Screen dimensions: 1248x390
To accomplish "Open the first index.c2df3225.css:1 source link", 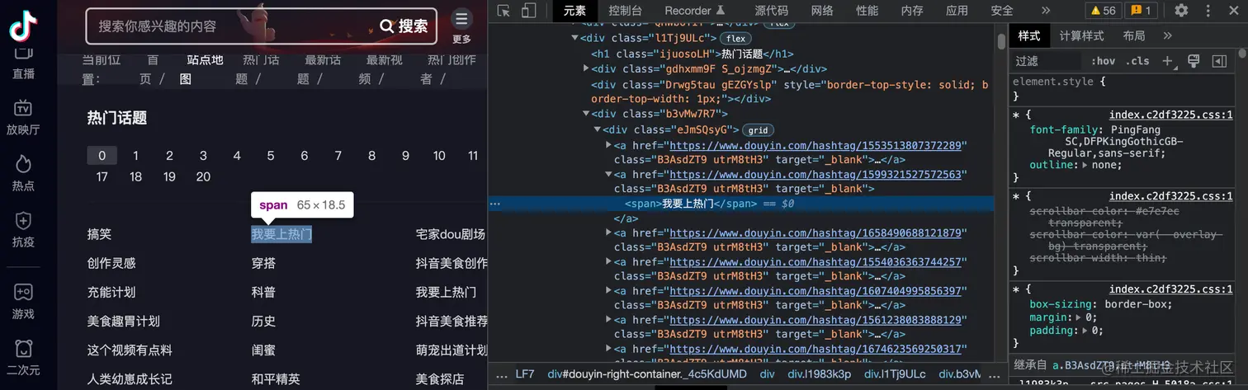I will tap(1170, 116).
